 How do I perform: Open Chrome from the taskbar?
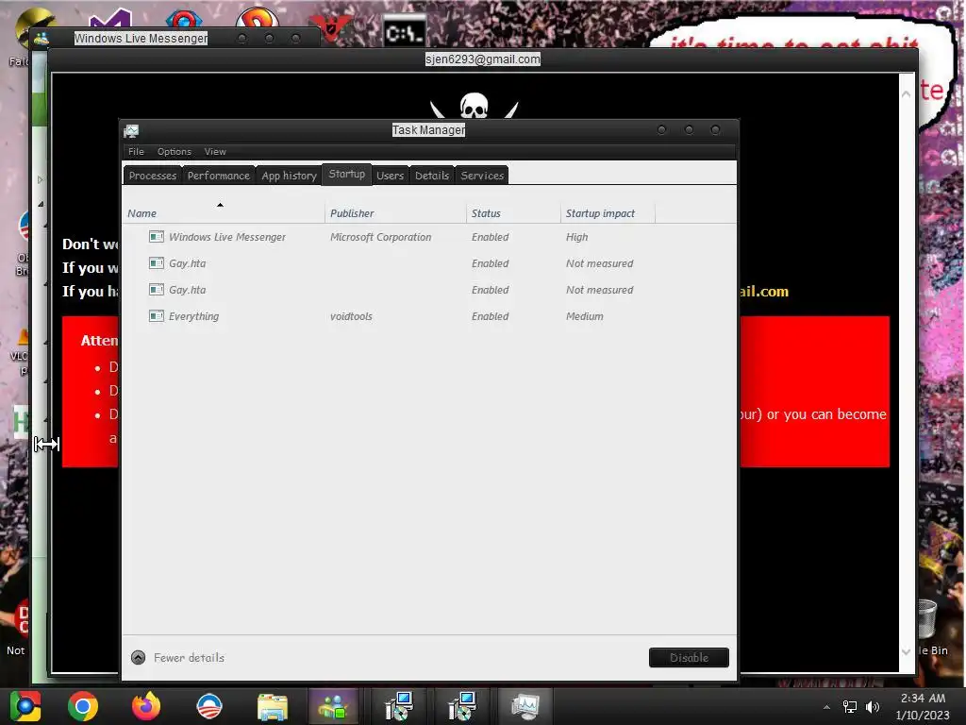(x=83, y=706)
